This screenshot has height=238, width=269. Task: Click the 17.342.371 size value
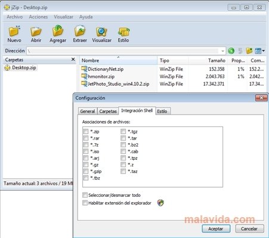click(x=214, y=84)
